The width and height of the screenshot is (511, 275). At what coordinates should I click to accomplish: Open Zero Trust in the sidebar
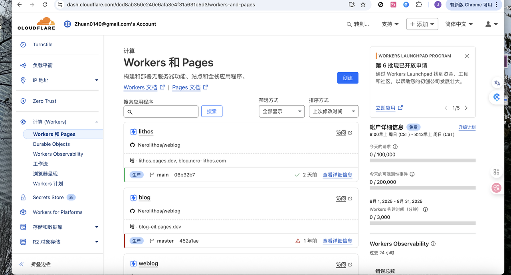(x=45, y=101)
